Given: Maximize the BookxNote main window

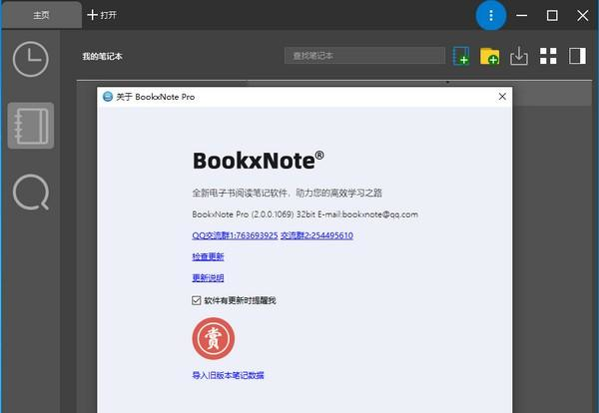Looking at the screenshot, I should pyautogui.click(x=552, y=15).
